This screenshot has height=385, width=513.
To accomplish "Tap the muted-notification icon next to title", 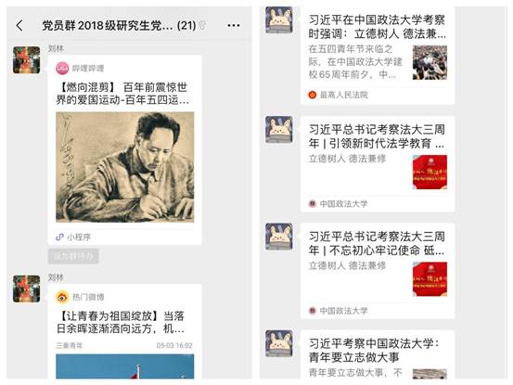I will point(202,25).
